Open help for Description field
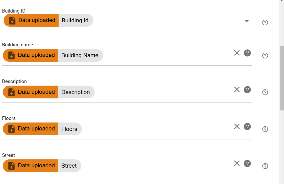Image resolution: width=284 pixels, height=184 pixels. click(265, 92)
